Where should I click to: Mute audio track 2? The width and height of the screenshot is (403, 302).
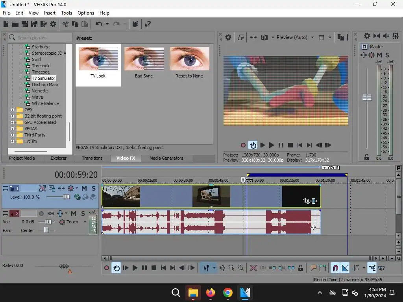[74, 214]
